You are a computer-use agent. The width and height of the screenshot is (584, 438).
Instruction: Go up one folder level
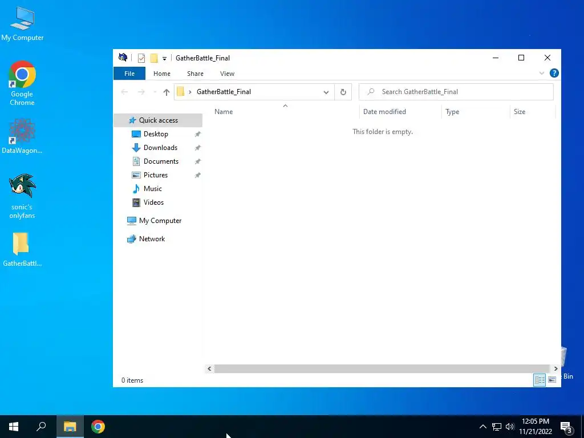[166, 92]
